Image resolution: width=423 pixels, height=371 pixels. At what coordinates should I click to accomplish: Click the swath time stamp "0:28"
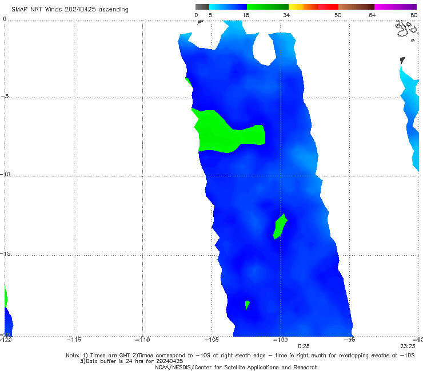coord(304,346)
